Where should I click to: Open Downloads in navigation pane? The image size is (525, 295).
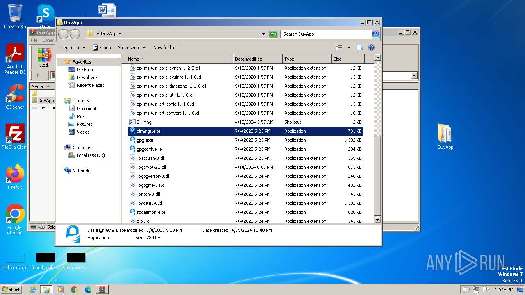tap(87, 77)
